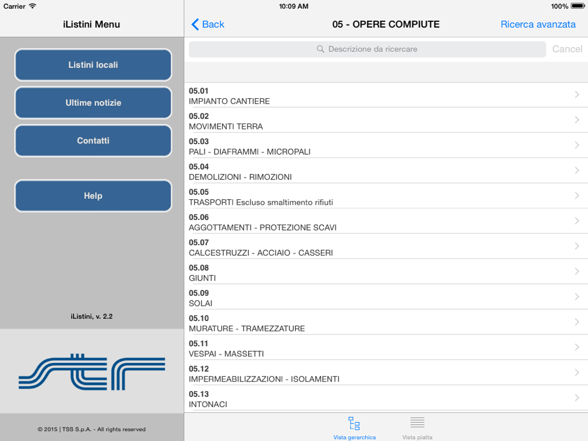Cancel the search

pyautogui.click(x=567, y=49)
